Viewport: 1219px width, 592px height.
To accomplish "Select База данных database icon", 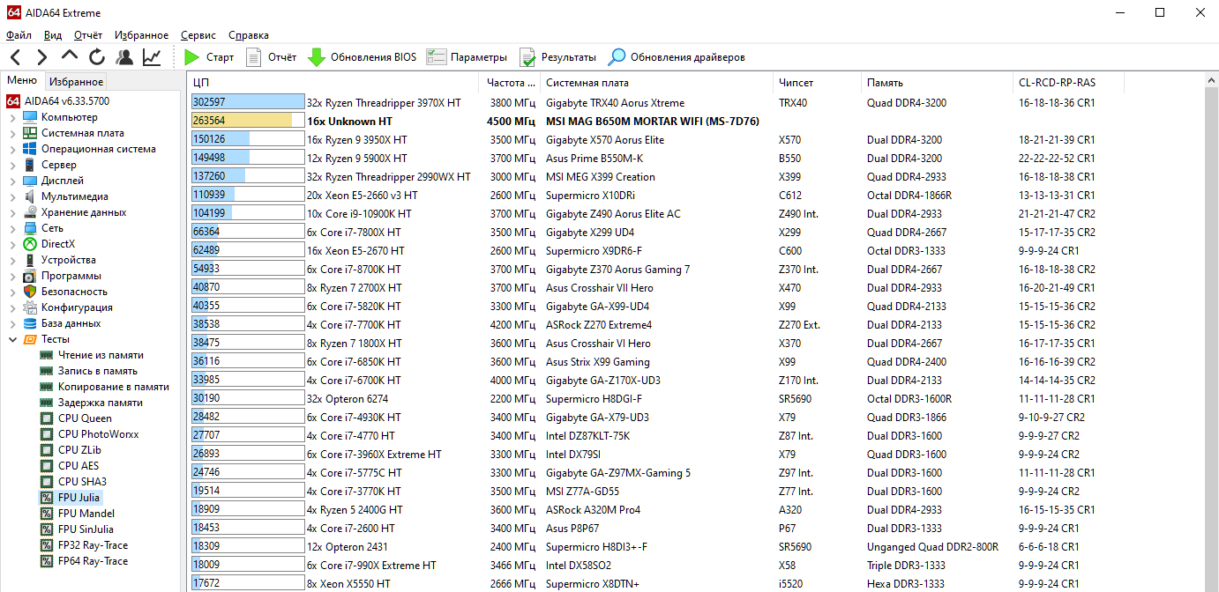I will click(30, 323).
